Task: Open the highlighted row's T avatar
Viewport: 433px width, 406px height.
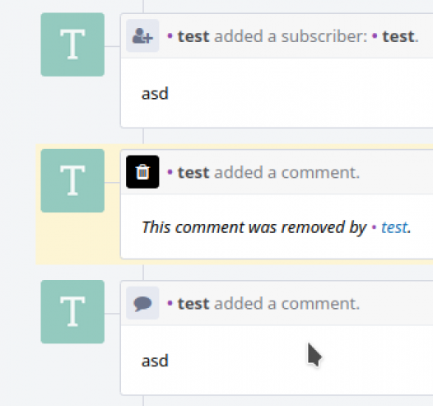Action: coord(72,180)
